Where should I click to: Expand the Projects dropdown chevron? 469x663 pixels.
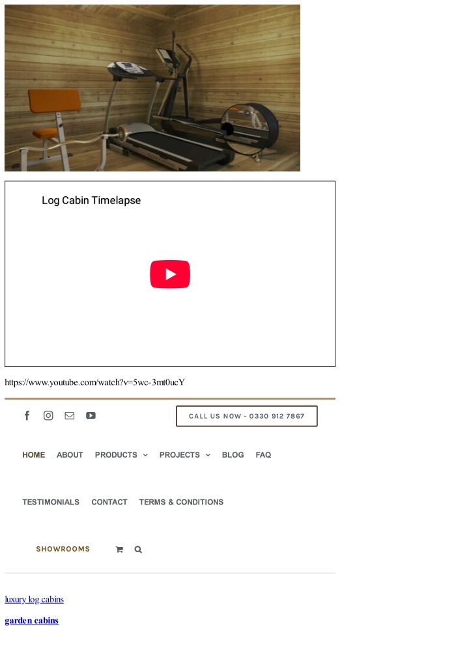tap(208, 455)
